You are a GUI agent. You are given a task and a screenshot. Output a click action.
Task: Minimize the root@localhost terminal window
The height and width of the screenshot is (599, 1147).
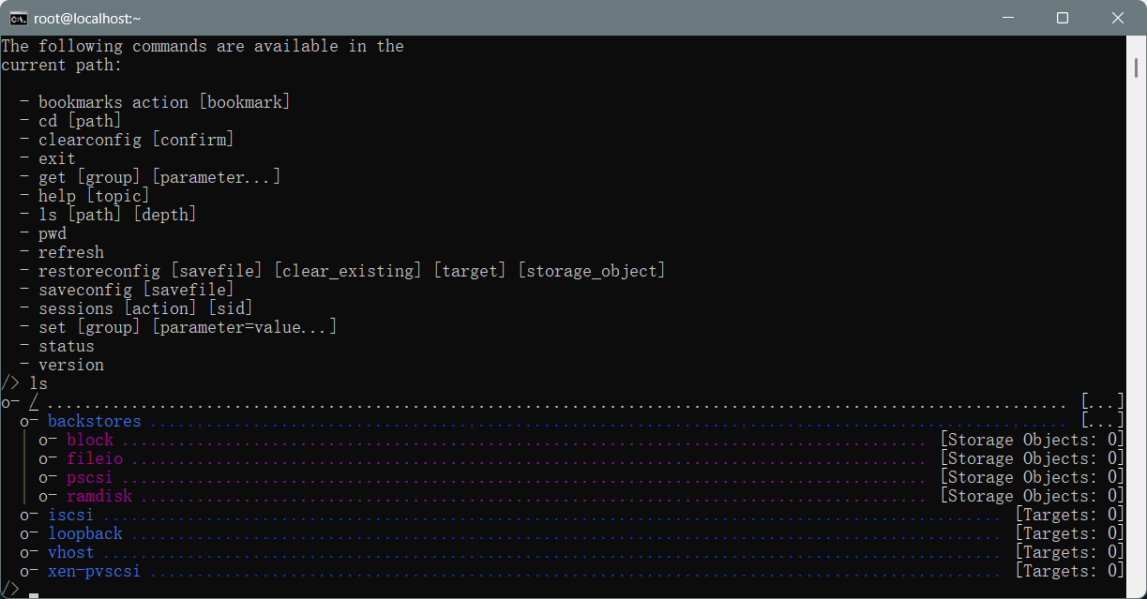(1007, 18)
